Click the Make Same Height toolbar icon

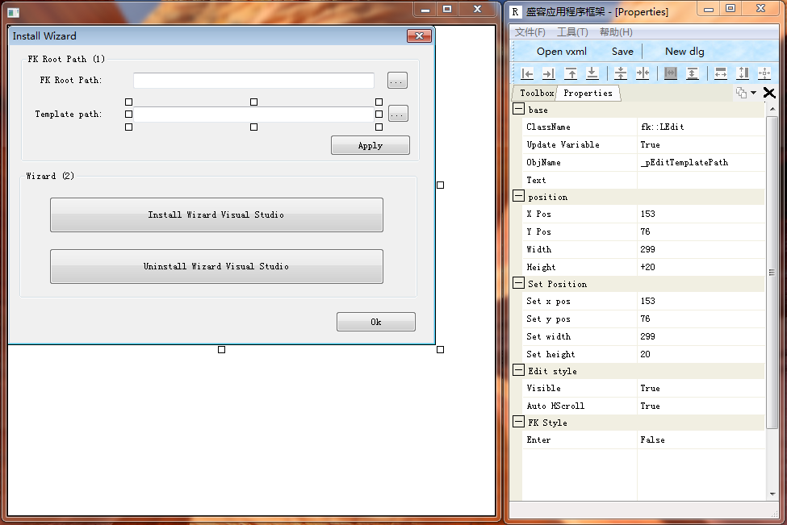pyautogui.click(x=743, y=73)
